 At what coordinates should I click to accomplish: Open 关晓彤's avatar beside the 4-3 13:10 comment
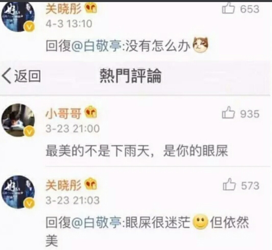pos(18,17)
